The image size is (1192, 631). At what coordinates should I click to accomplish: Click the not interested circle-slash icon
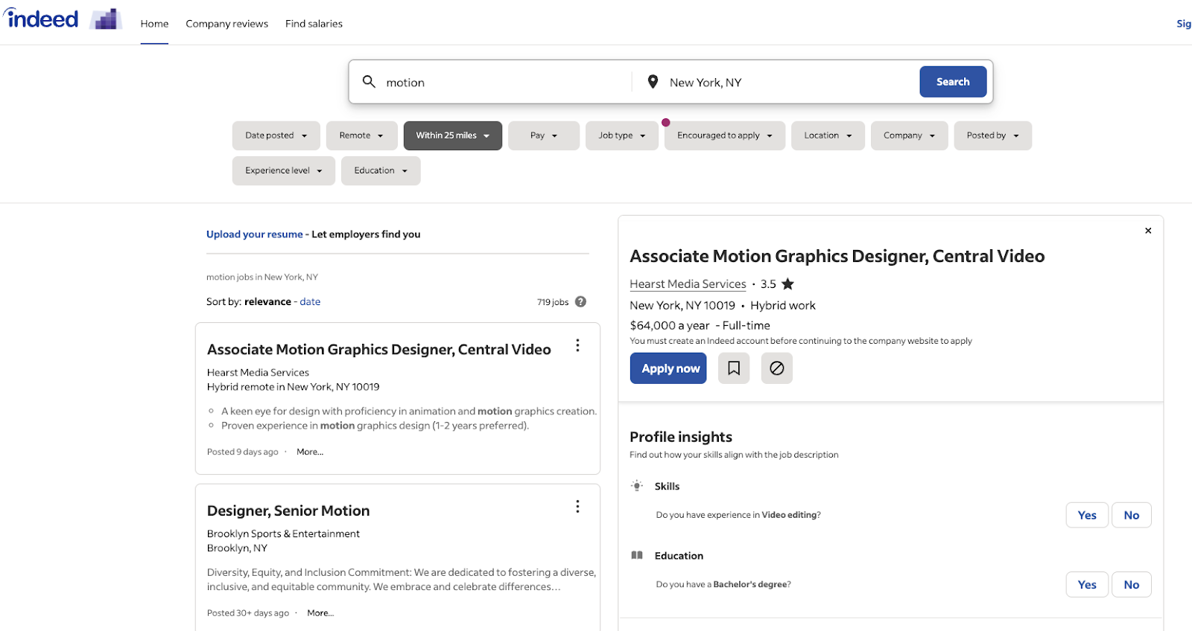(777, 368)
